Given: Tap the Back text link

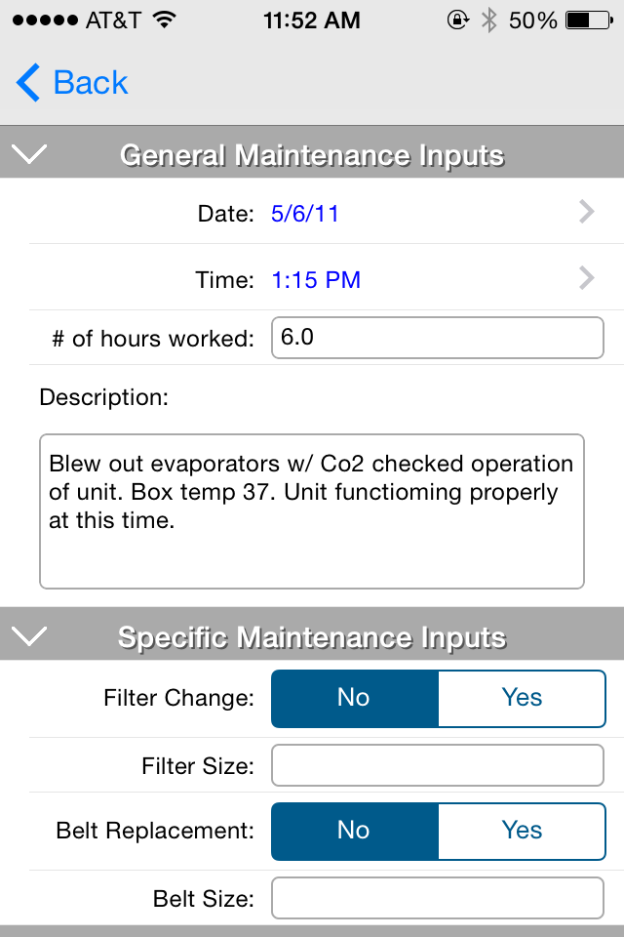Looking at the screenshot, I should click(x=91, y=82).
